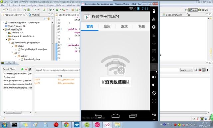
Task: Click the Genymotion battery widget icon
Action: coord(154,11)
